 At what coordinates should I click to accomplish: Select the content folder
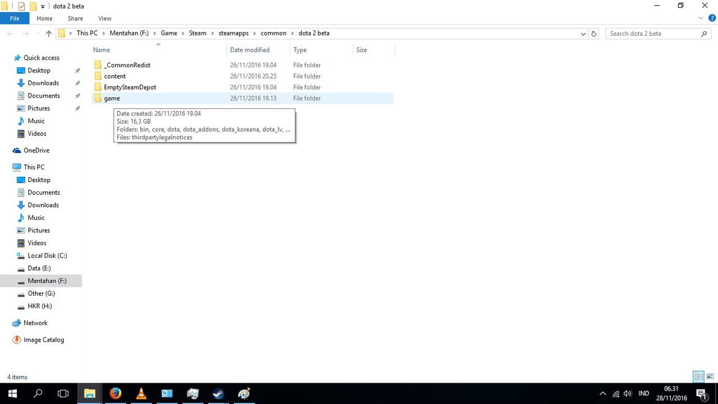coord(114,76)
